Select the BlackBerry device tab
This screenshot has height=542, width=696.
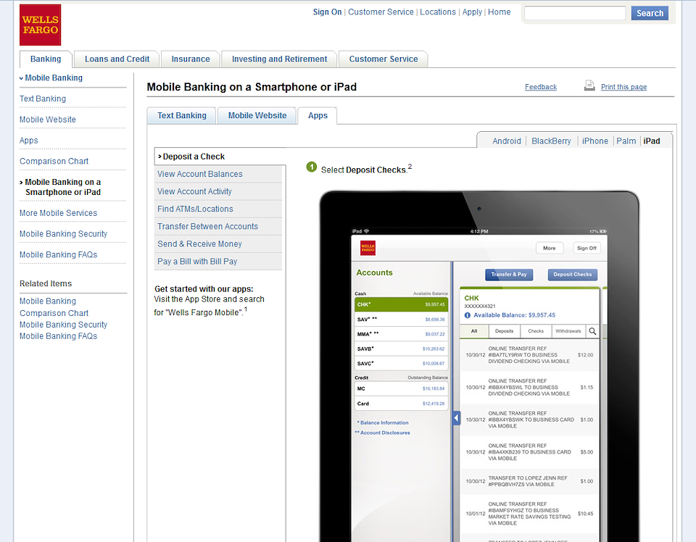click(x=551, y=141)
